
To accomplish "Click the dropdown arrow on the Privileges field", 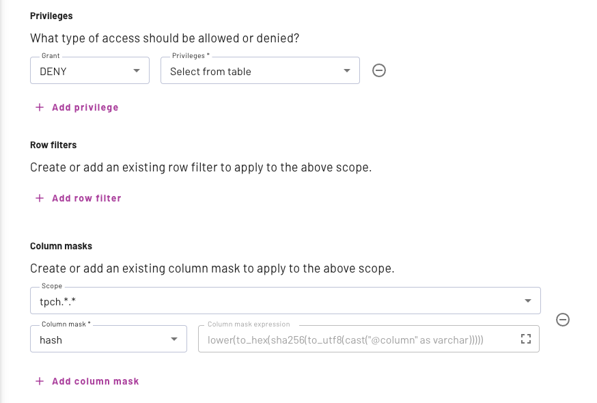I will (348, 70).
